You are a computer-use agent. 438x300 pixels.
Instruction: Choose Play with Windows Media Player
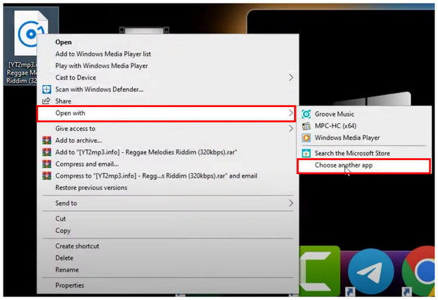[x=101, y=66]
